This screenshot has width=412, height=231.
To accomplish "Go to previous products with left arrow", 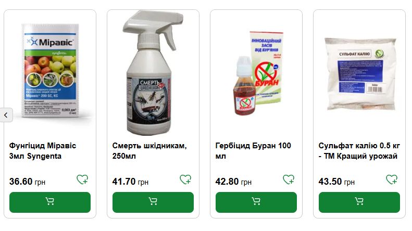I will coord(6,115).
